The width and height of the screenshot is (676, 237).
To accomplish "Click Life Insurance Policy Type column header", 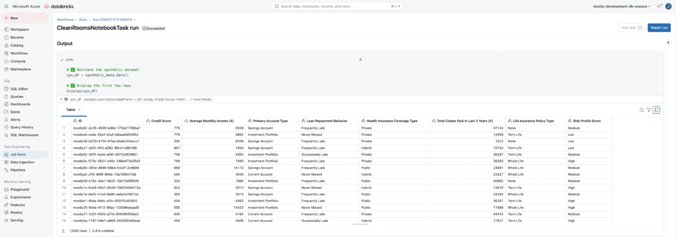I will (536, 121).
